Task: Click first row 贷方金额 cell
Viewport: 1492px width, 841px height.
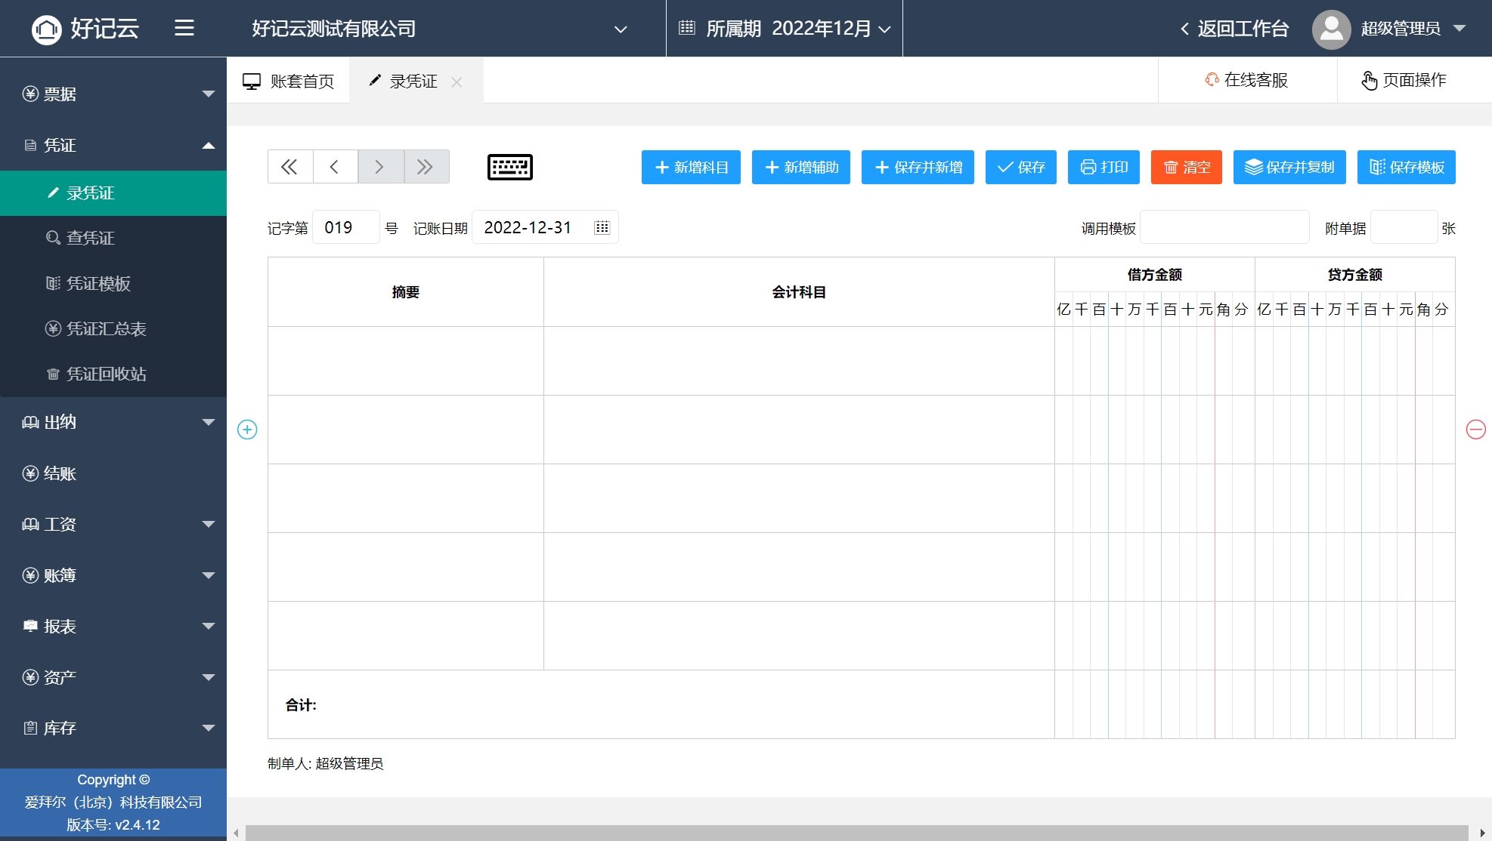Action: click(1355, 361)
